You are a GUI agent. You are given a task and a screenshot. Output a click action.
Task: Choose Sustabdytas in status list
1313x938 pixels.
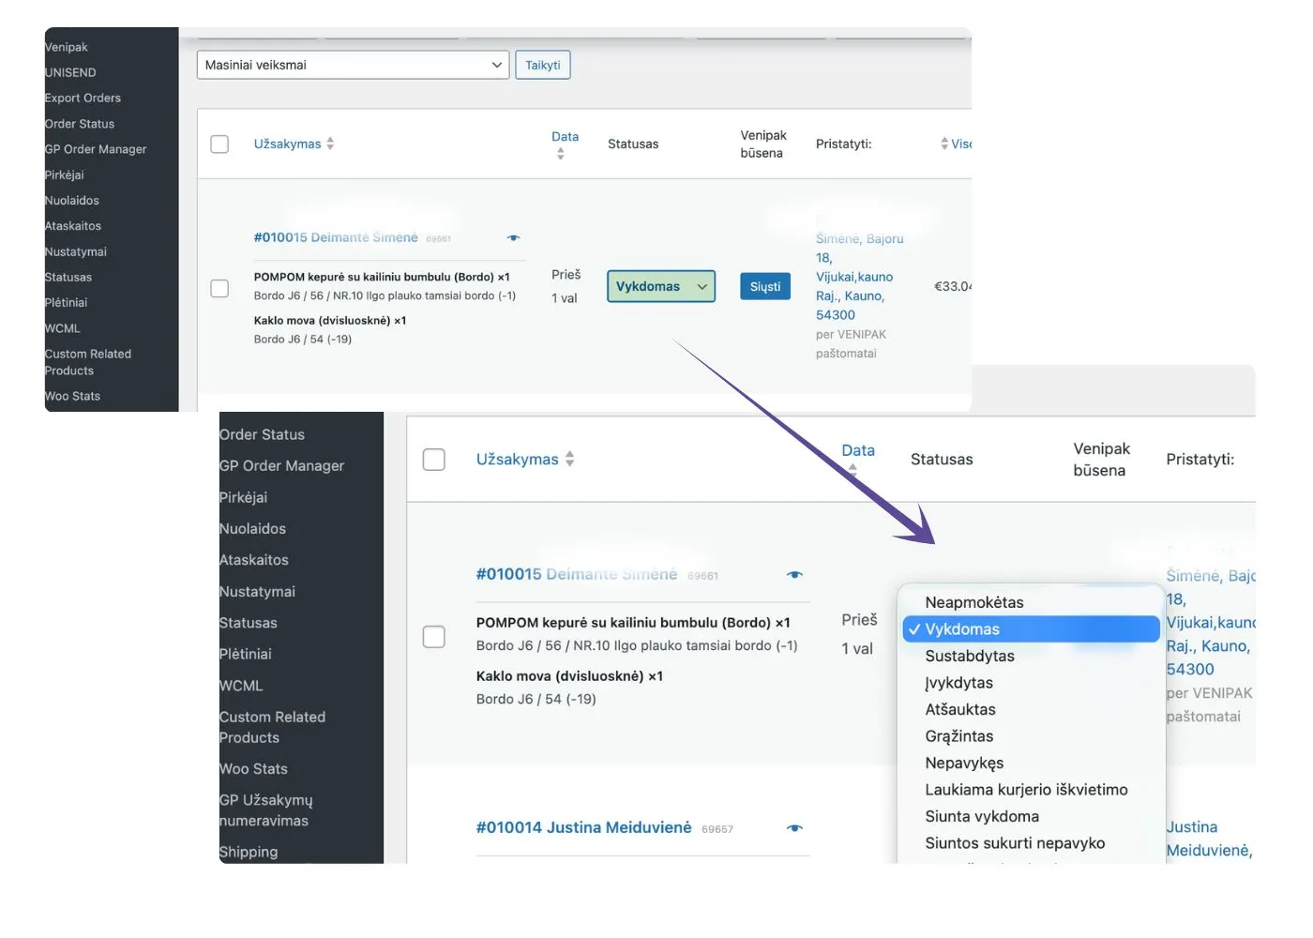(970, 656)
